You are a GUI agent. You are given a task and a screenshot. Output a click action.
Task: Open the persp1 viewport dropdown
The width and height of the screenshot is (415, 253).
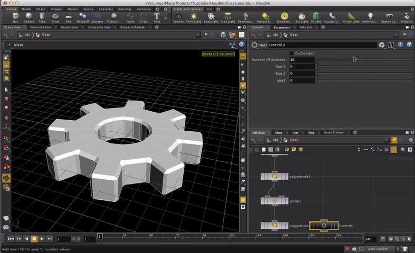pyautogui.click(x=210, y=54)
